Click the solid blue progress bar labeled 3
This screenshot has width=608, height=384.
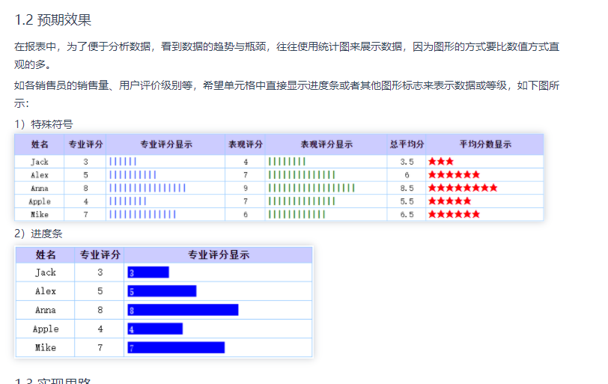148,272
